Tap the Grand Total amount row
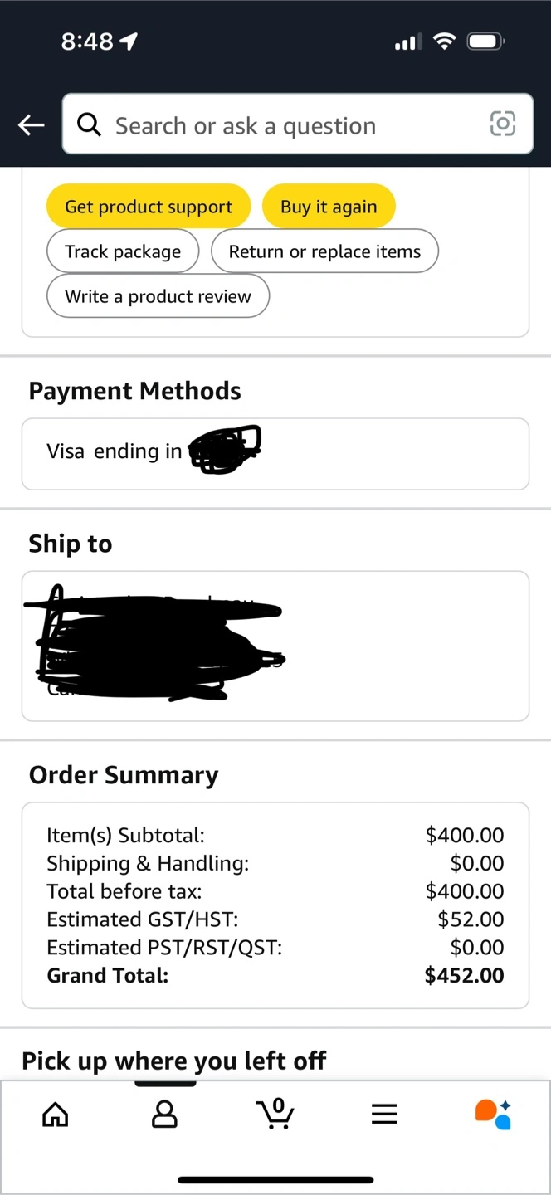Viewport: 551px width, 1195px height. (x=275, y=975)
